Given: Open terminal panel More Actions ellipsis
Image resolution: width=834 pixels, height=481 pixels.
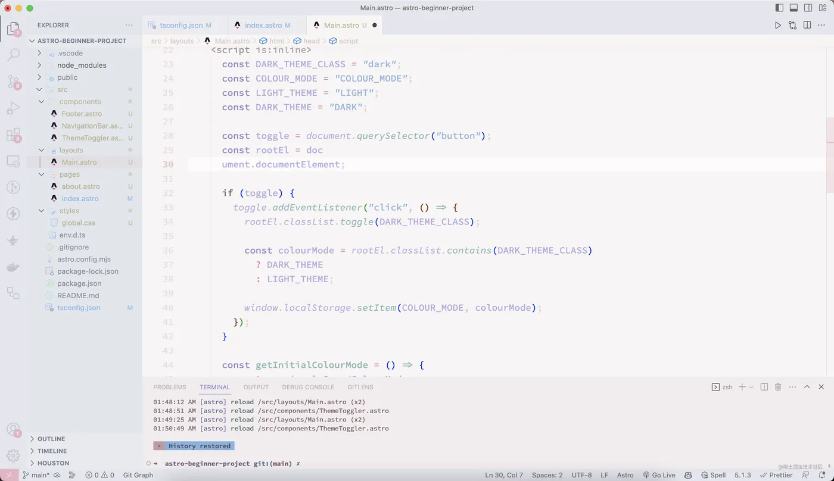Looking at the screenshot, I should coord(792,387).
